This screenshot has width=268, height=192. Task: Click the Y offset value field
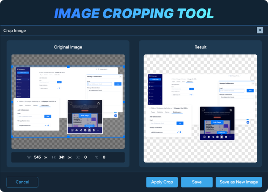104,157
